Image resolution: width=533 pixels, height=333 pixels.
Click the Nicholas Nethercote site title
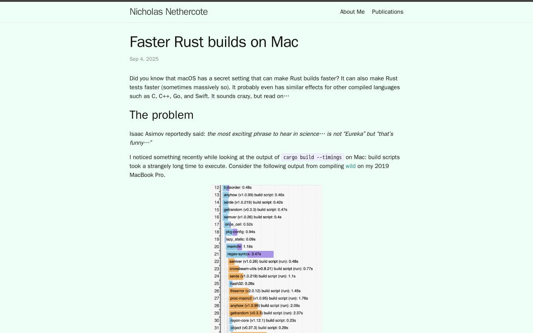pyautogui.click(x=168, y=11)
